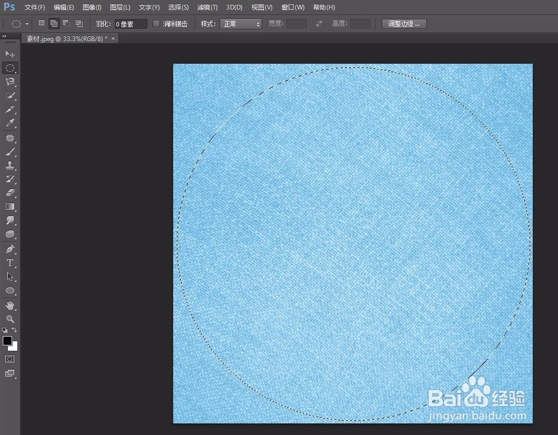Click the Photoshop Ps logo
The image size is (558, 435).
[x=9, y=7]
